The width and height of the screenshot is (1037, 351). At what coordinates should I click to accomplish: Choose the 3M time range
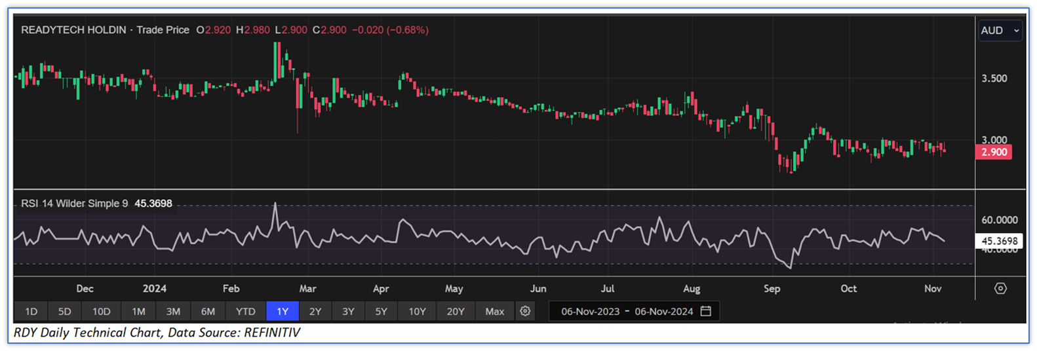click(x=173, y=311)
